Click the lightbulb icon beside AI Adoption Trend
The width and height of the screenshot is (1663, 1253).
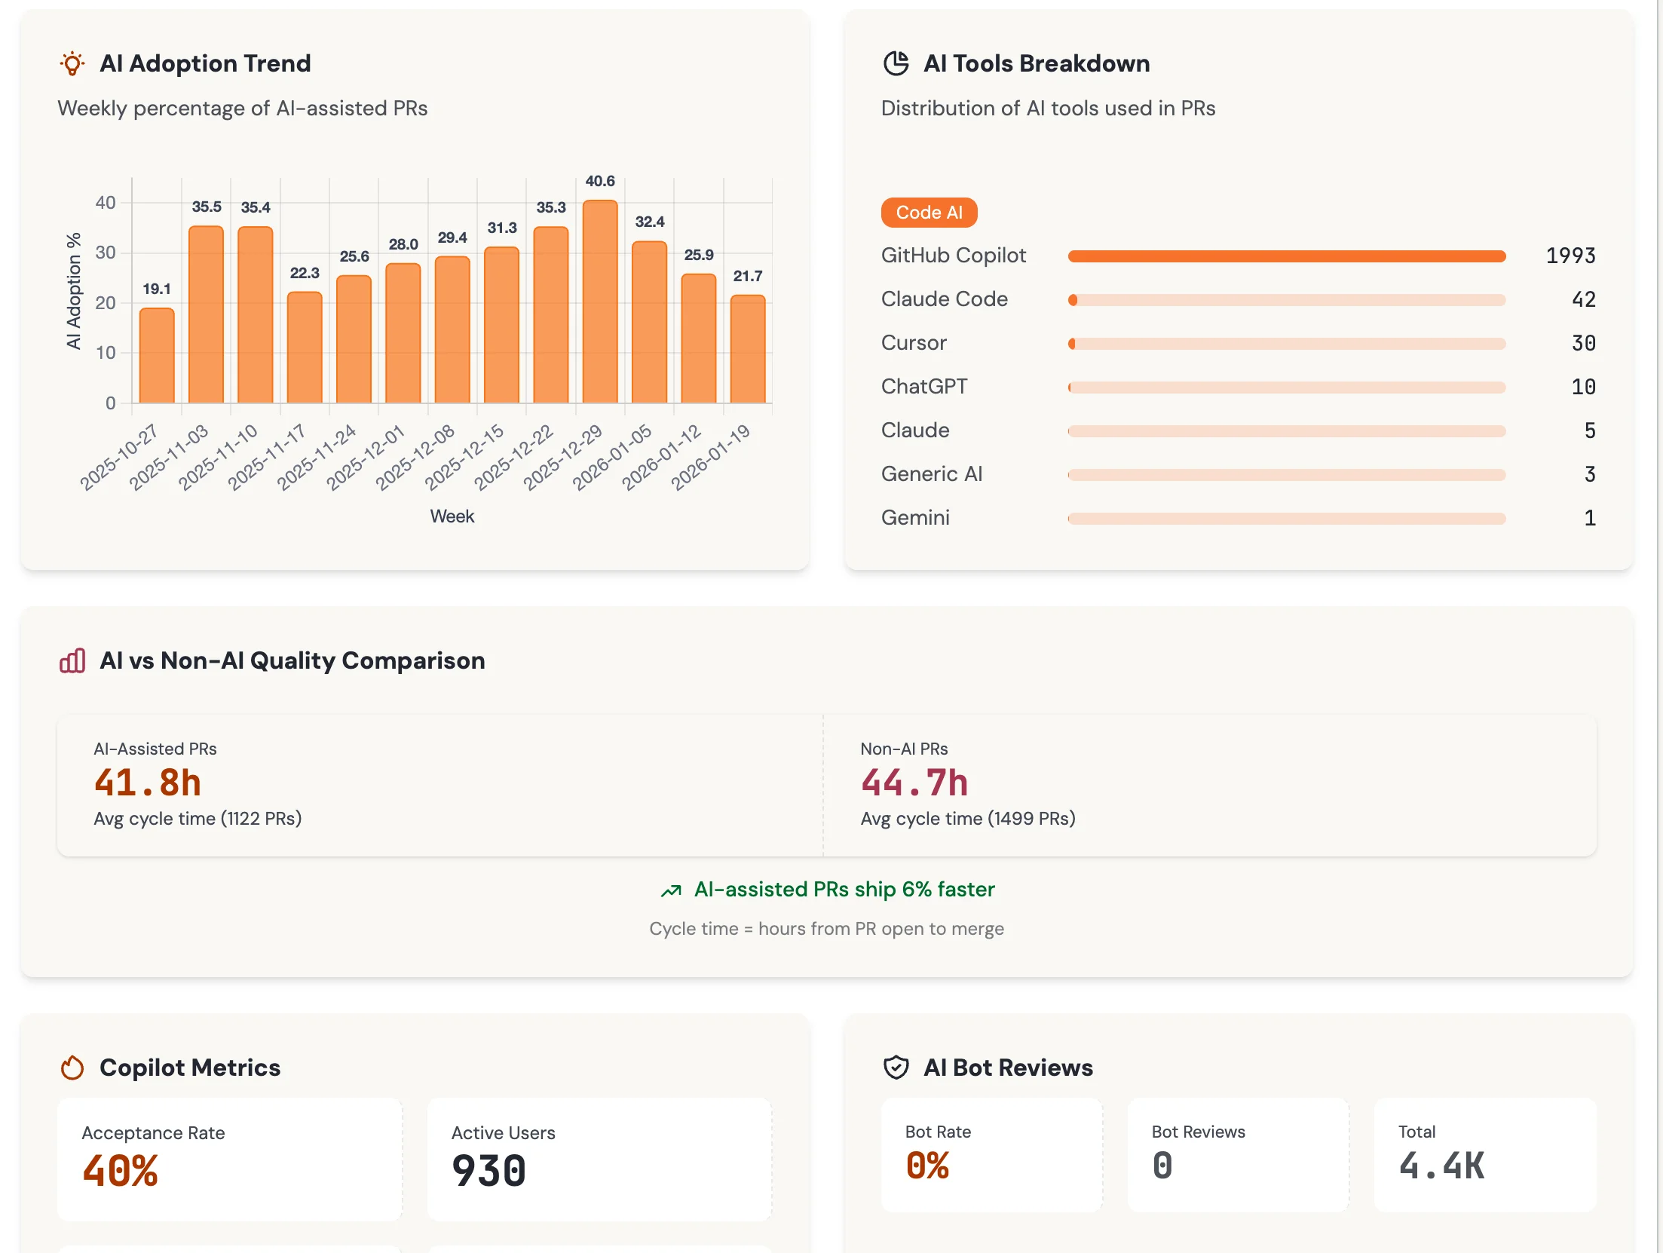72,63
